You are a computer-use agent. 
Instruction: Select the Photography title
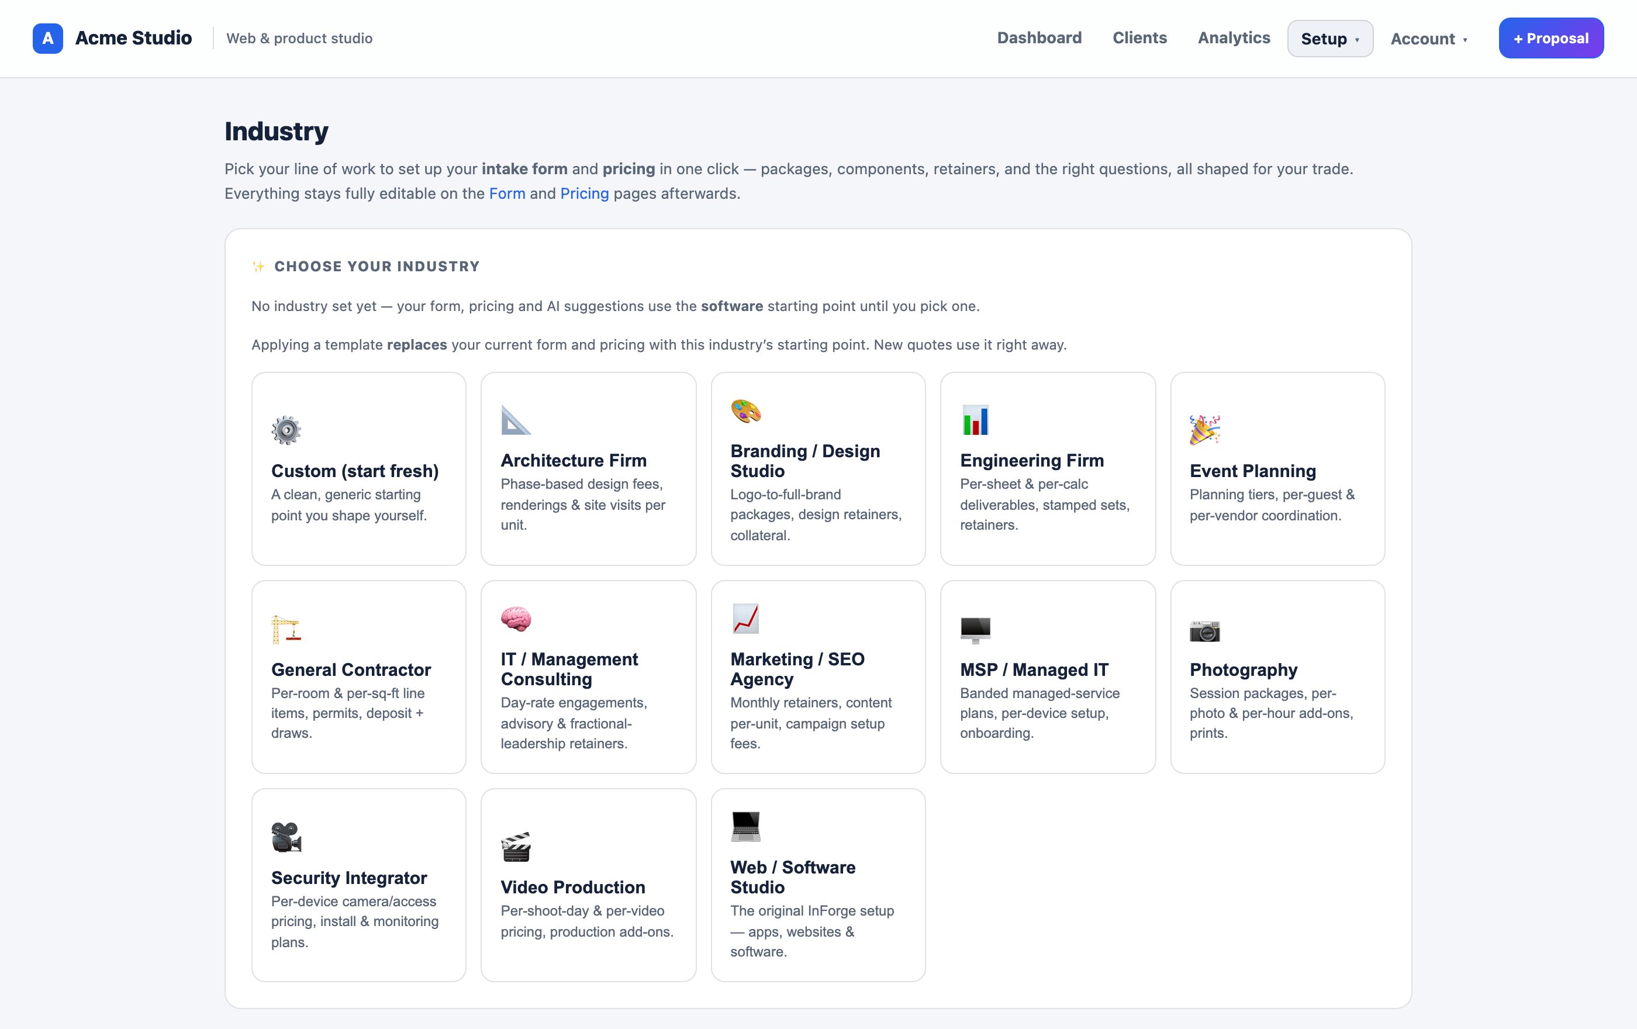1244,670
